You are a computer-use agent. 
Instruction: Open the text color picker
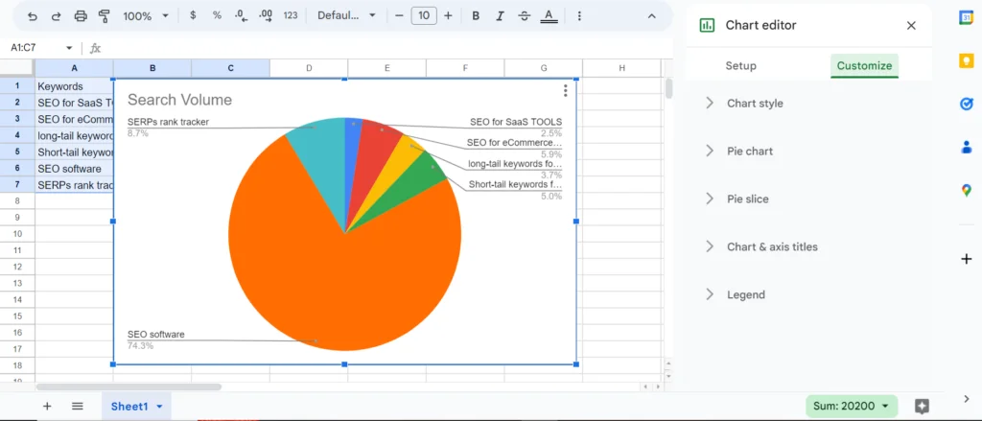549,16
